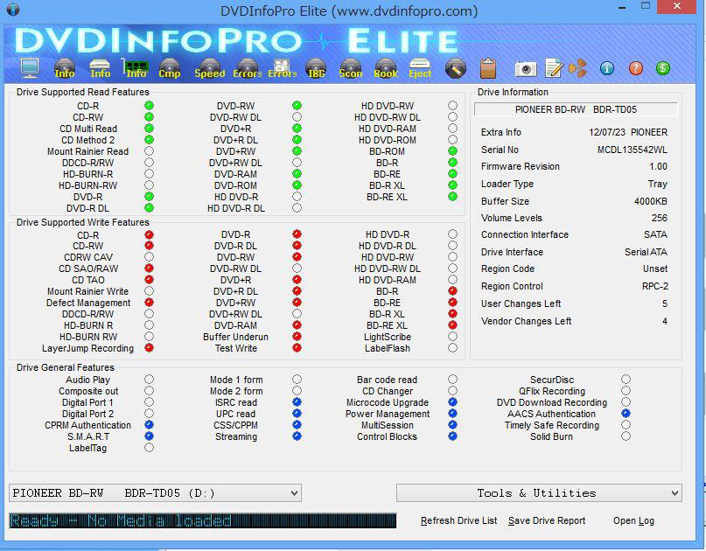Start the Scan disc tool
706x551 pixels.
point(351,68)
